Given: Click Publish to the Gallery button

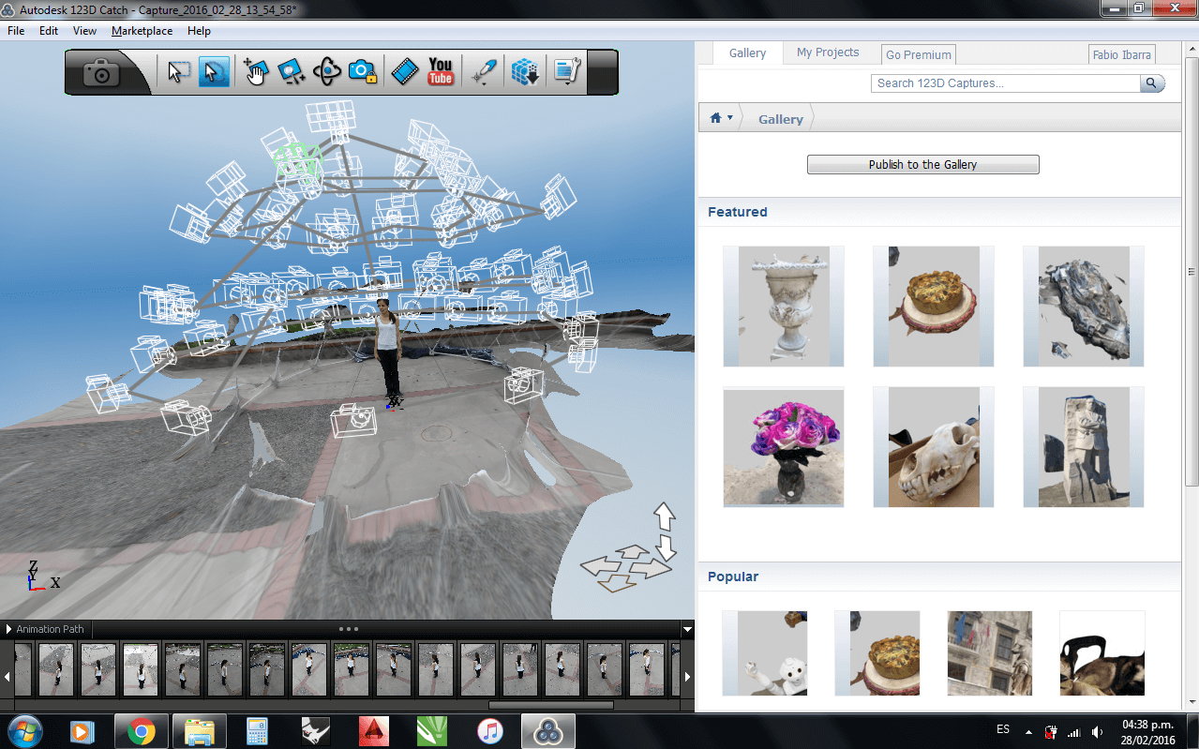Looking at the screenshot, I should 922,164.
